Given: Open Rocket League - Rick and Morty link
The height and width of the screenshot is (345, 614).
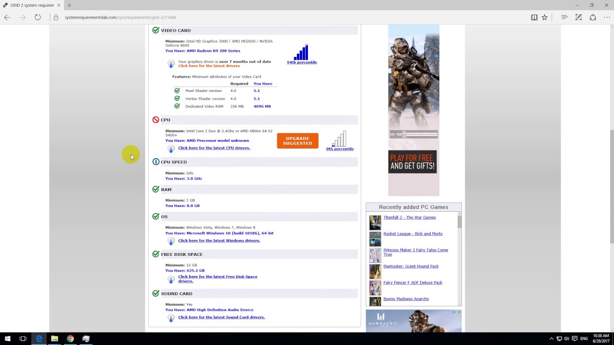Looking at the screenshot, I should [413, 234].
